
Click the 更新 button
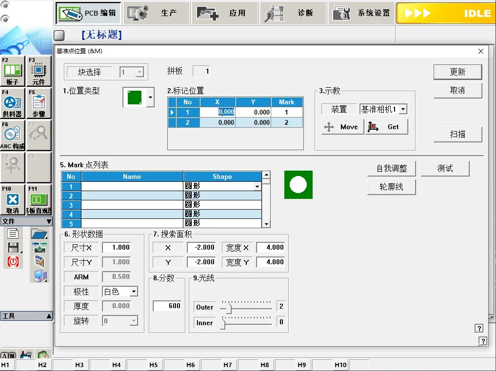tap(457, 72)
